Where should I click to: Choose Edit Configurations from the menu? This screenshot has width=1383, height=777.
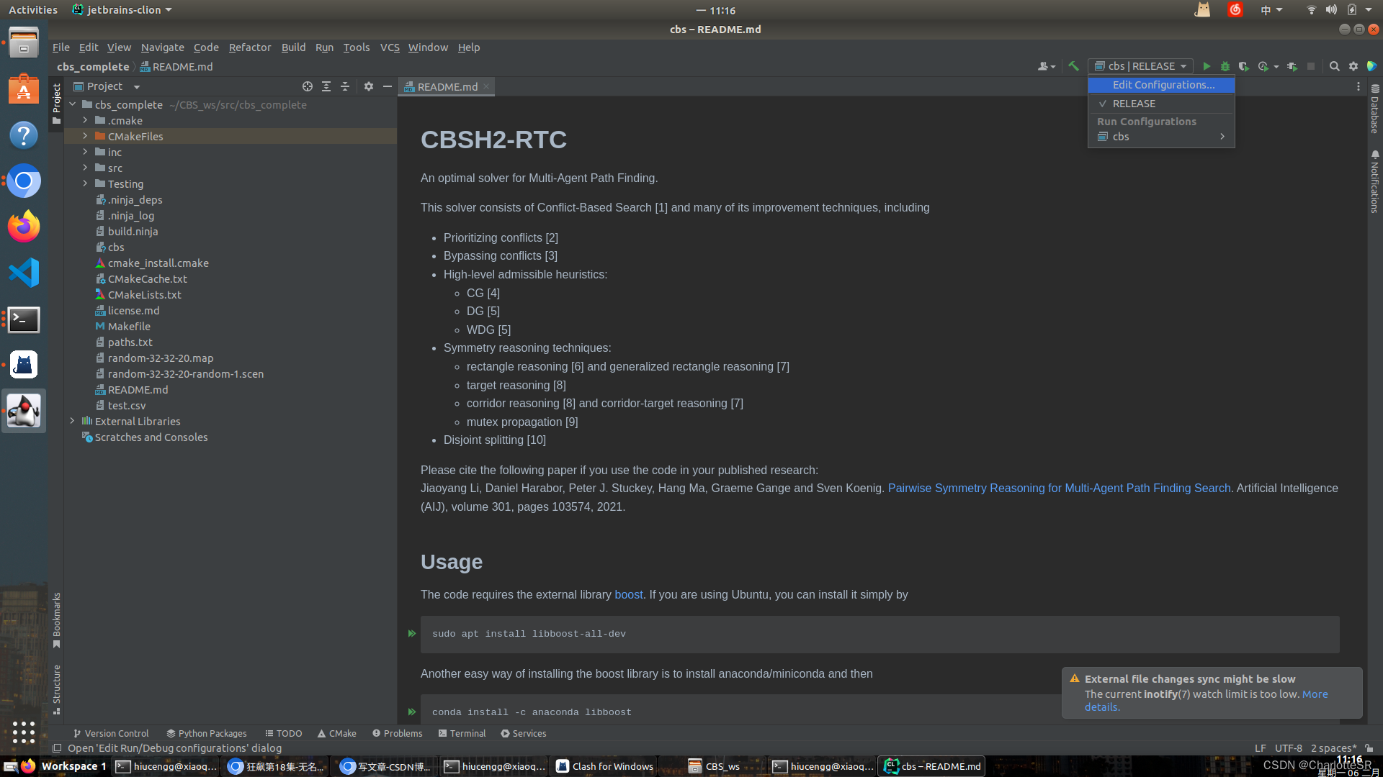click(x=1161, y=84)
